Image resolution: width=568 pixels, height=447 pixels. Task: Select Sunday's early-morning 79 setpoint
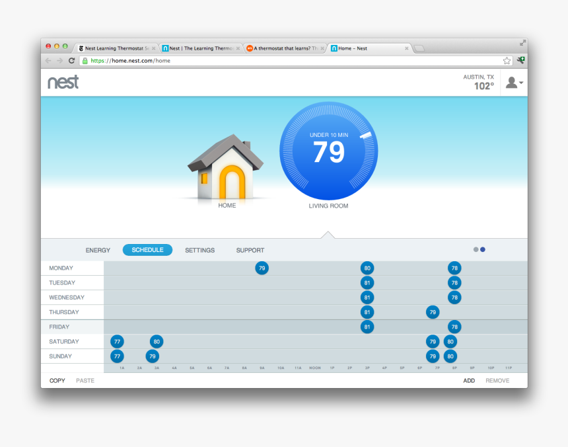click(x=153, y=356)
